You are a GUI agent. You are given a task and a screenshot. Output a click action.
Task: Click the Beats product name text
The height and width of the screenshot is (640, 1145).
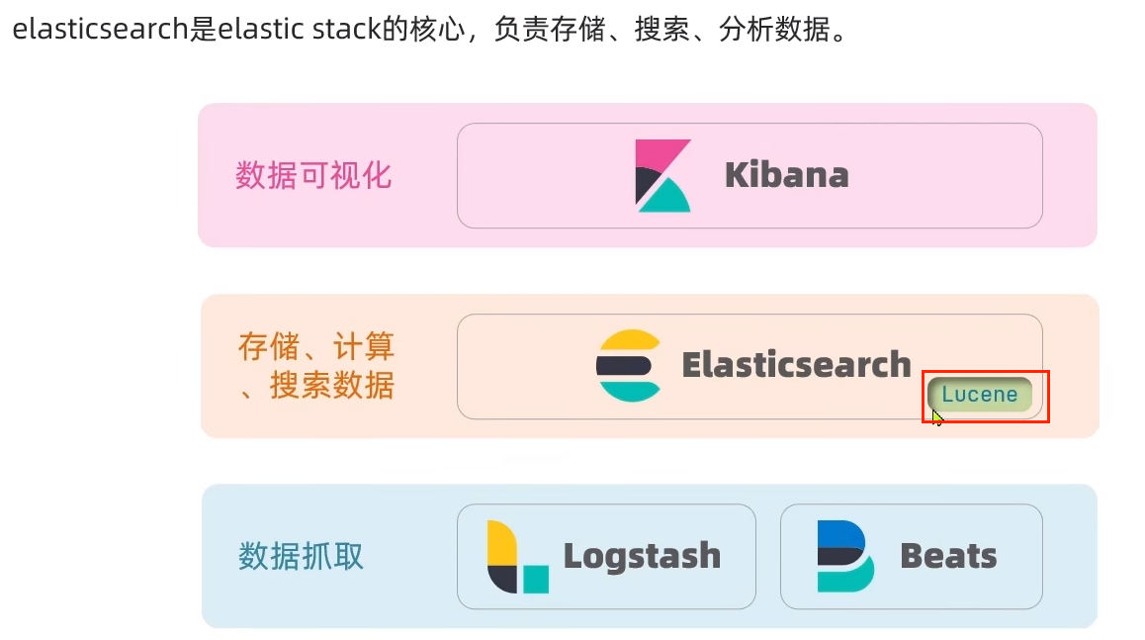point(948,556)
